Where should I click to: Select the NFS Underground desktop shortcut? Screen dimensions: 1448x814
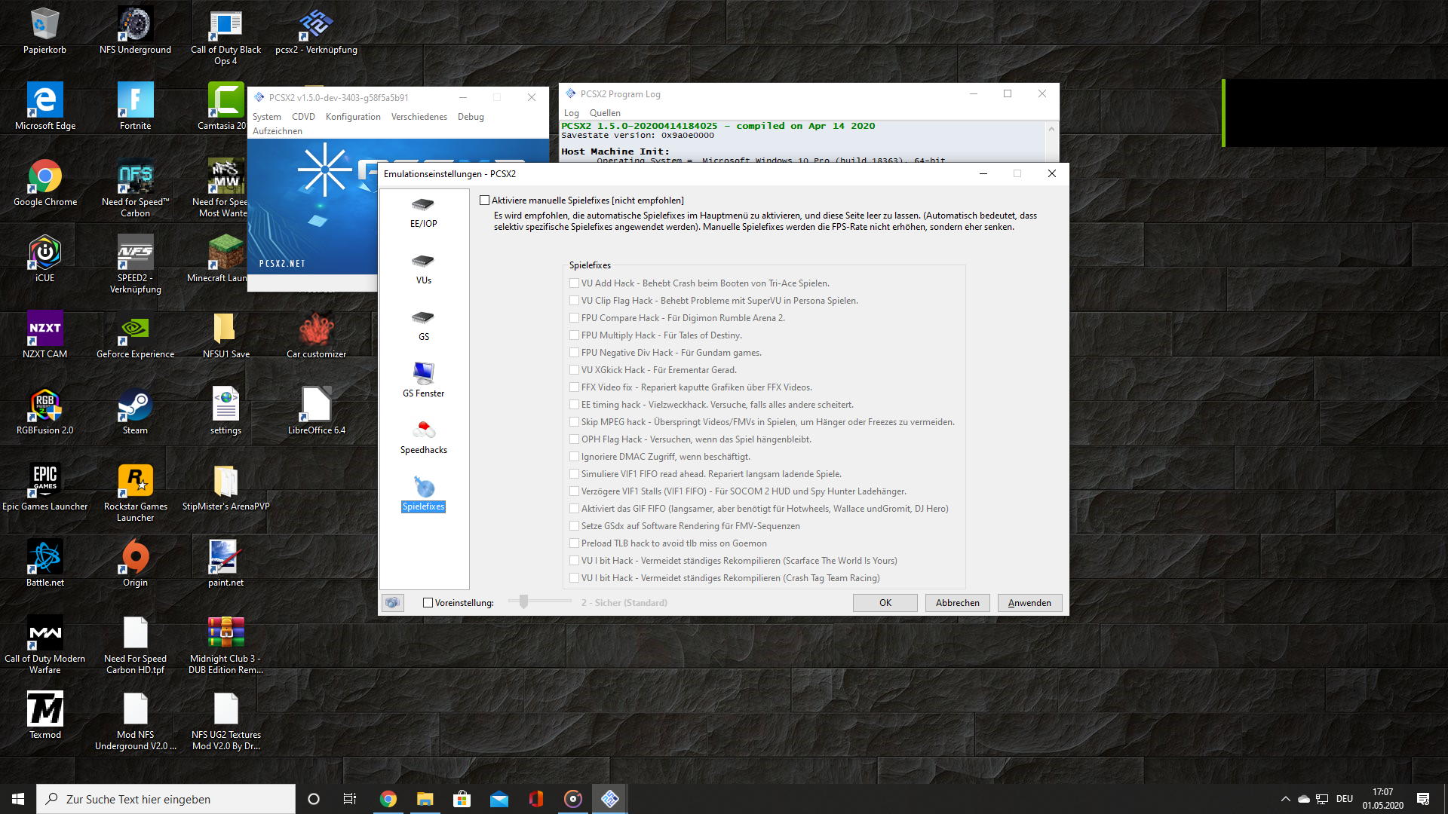click(x=135, y=32)
